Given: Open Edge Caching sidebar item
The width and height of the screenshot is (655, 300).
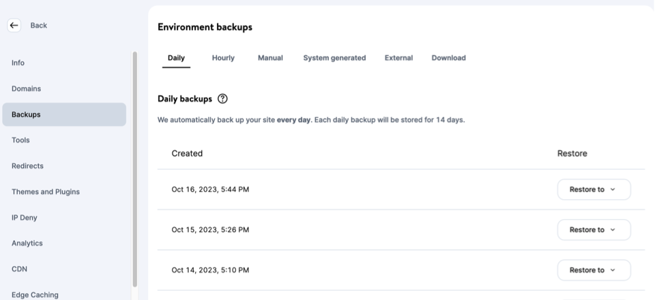Looking at the screenshot, I should (x=35, y=295).
